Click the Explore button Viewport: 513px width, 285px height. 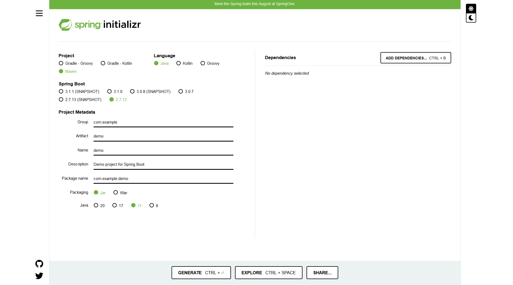(269, 273)
